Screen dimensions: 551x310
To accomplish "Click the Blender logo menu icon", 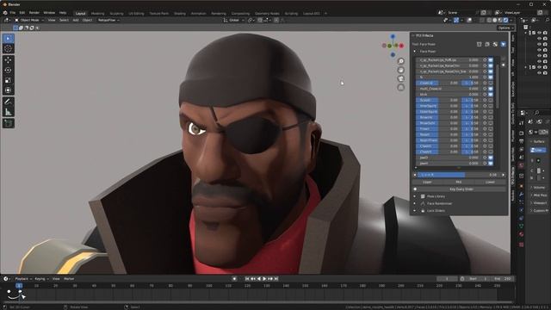I will [x=5, y=13].
